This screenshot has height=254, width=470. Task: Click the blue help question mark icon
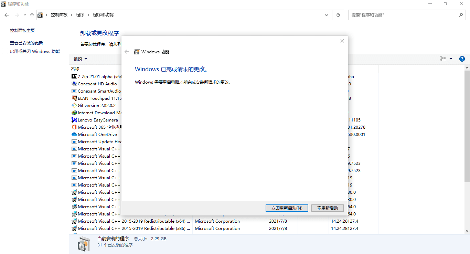462,59
